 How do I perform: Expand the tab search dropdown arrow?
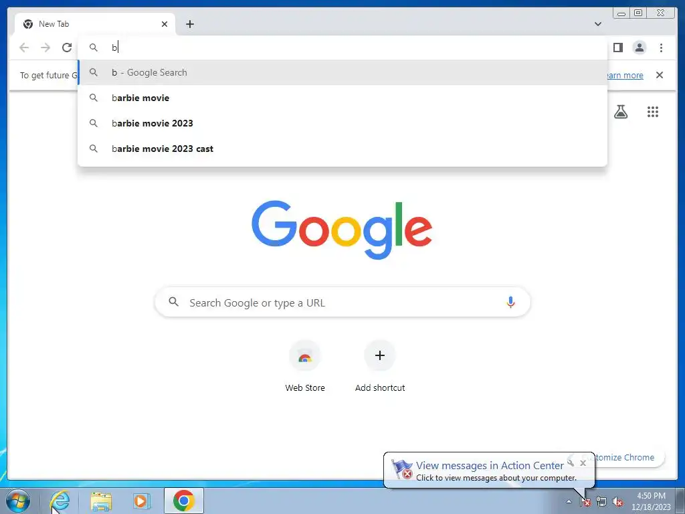pos(598,24)
